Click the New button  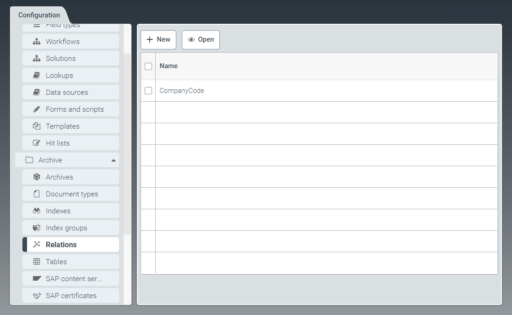(158, 40)
